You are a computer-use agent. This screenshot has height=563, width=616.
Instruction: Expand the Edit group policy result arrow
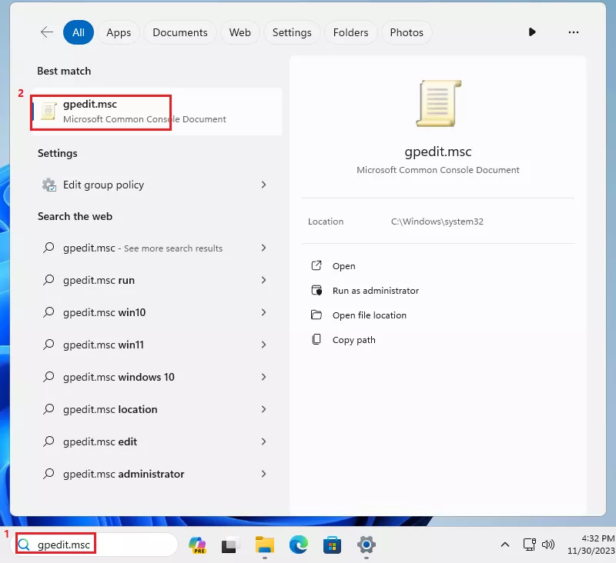pos(263,185)
